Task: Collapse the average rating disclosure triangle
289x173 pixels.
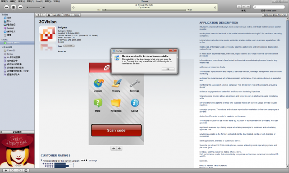Action: (41, 160)
